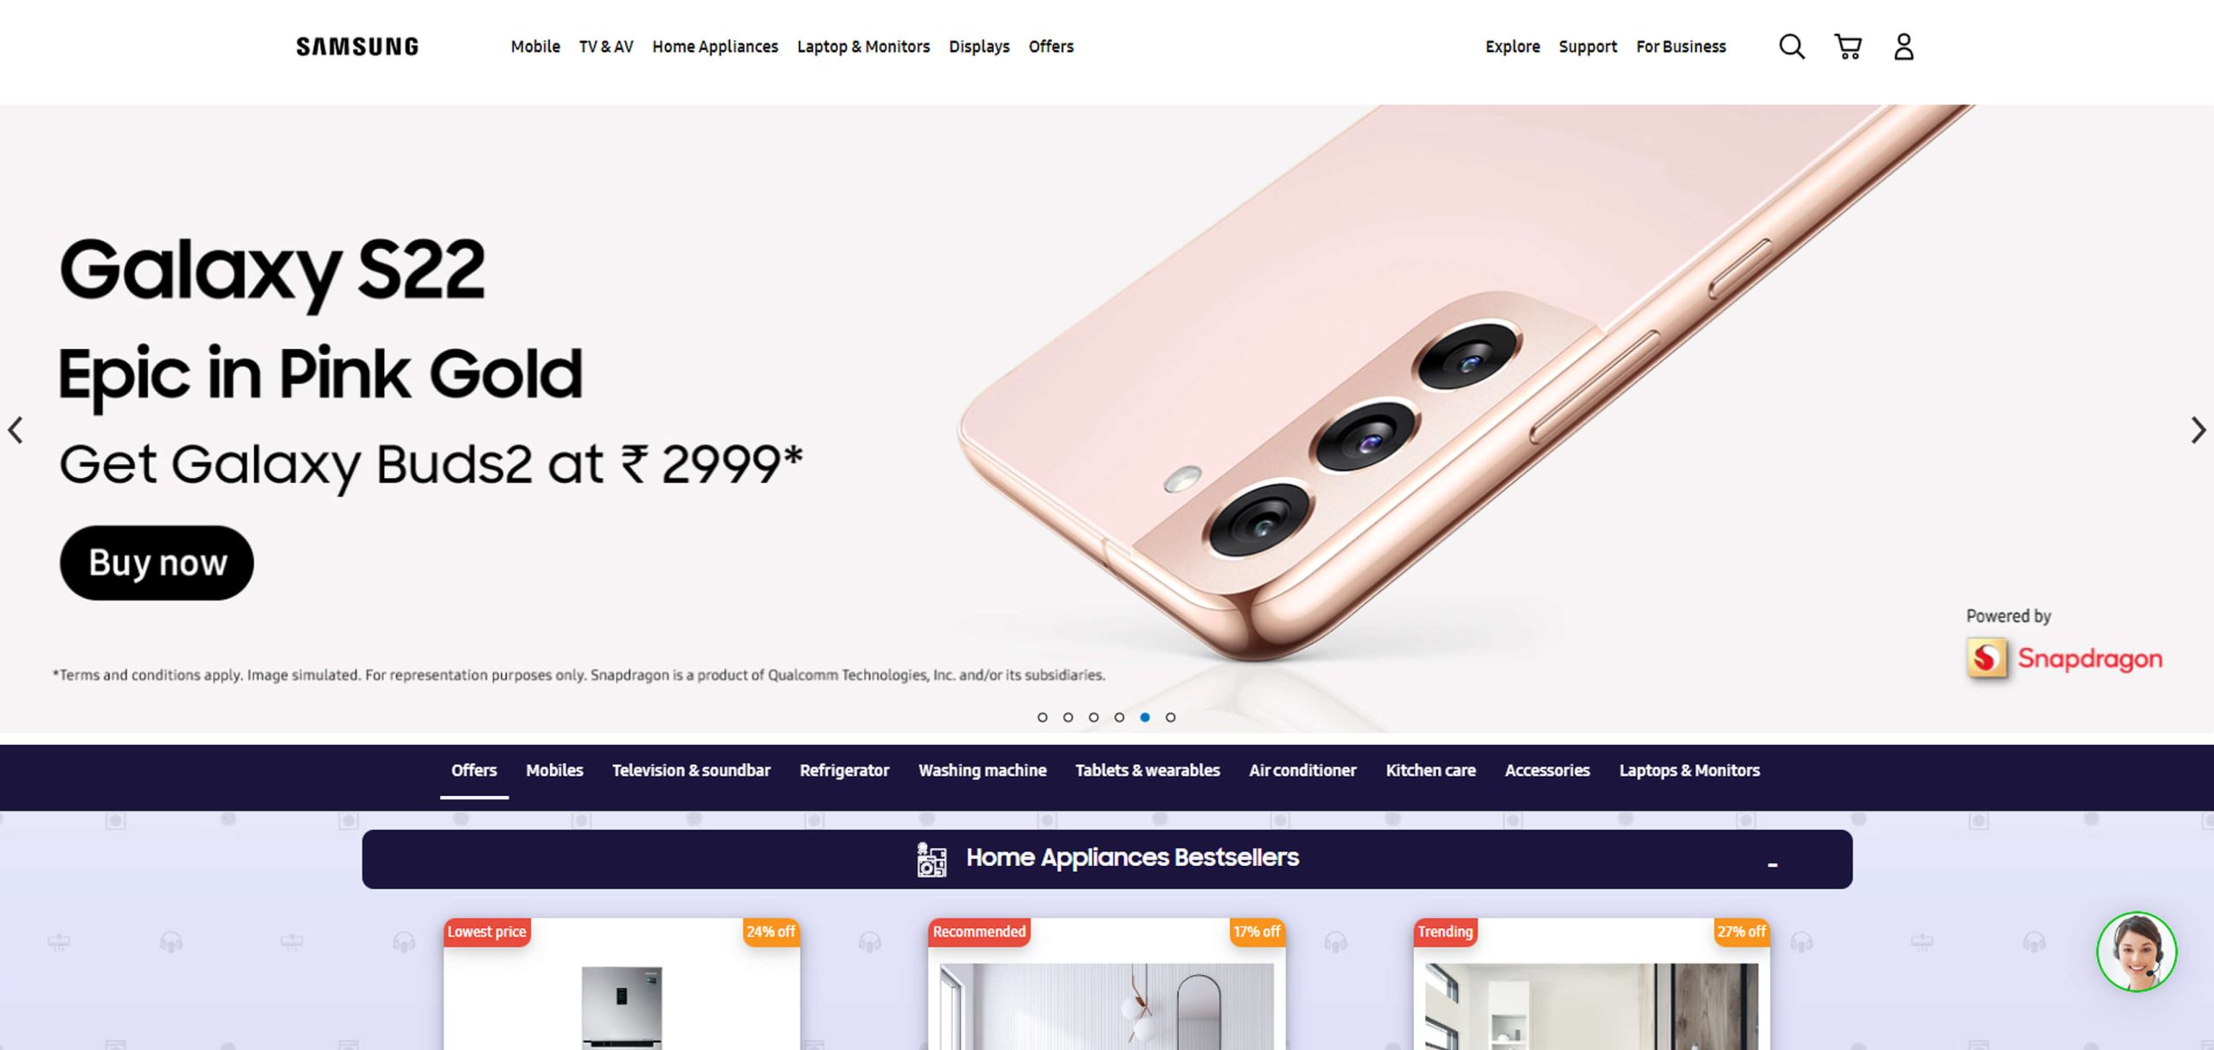Go to previous banner slide arrow

[x=16, y=430]
